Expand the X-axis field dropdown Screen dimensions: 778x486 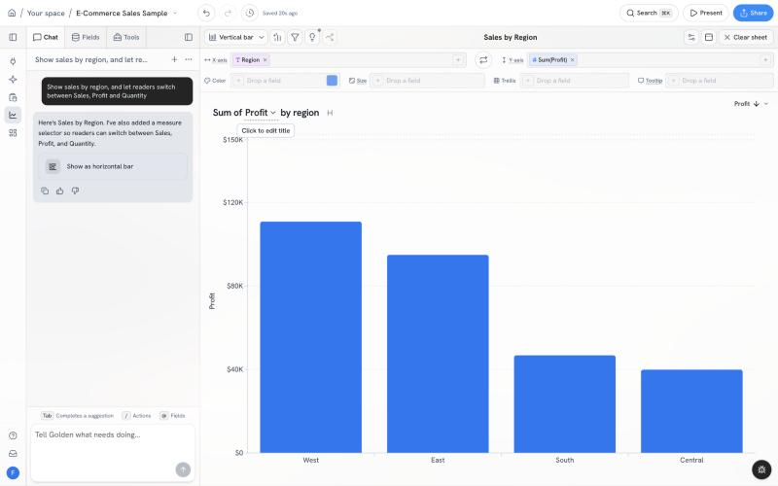(x=458, y=60)
